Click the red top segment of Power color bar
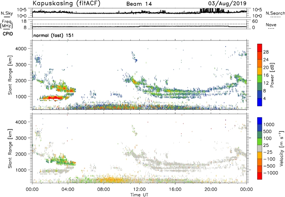The height and width of the screenshot is (197, 285). [x=260, y=48]
